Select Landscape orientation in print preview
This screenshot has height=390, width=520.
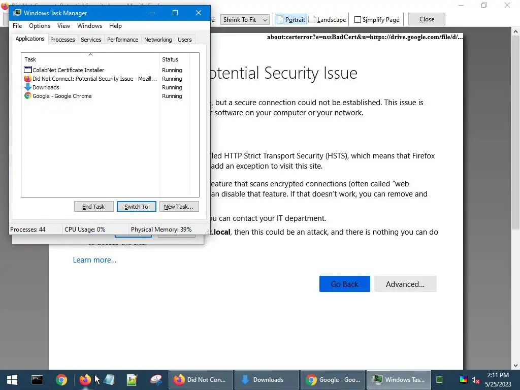pyautogui.click(x=328, y=20)
